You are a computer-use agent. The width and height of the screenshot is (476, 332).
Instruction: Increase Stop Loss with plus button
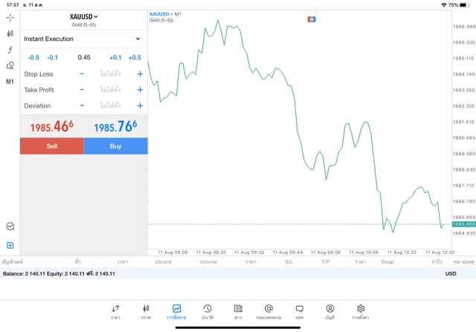pos(140,74)
